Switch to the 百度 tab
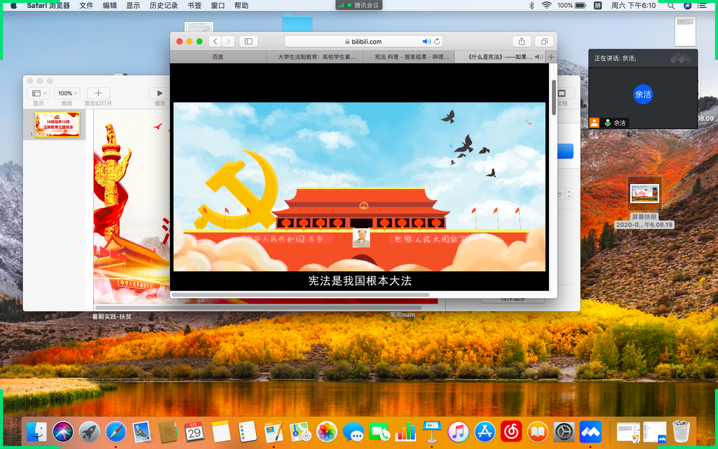The image size is (718, 449). pyautogui.click(x=218, y=57)
